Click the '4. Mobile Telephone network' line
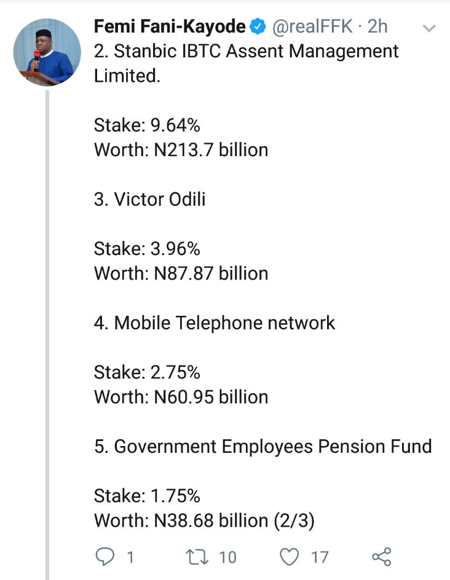The image size is (450, 580). (215, 323)
